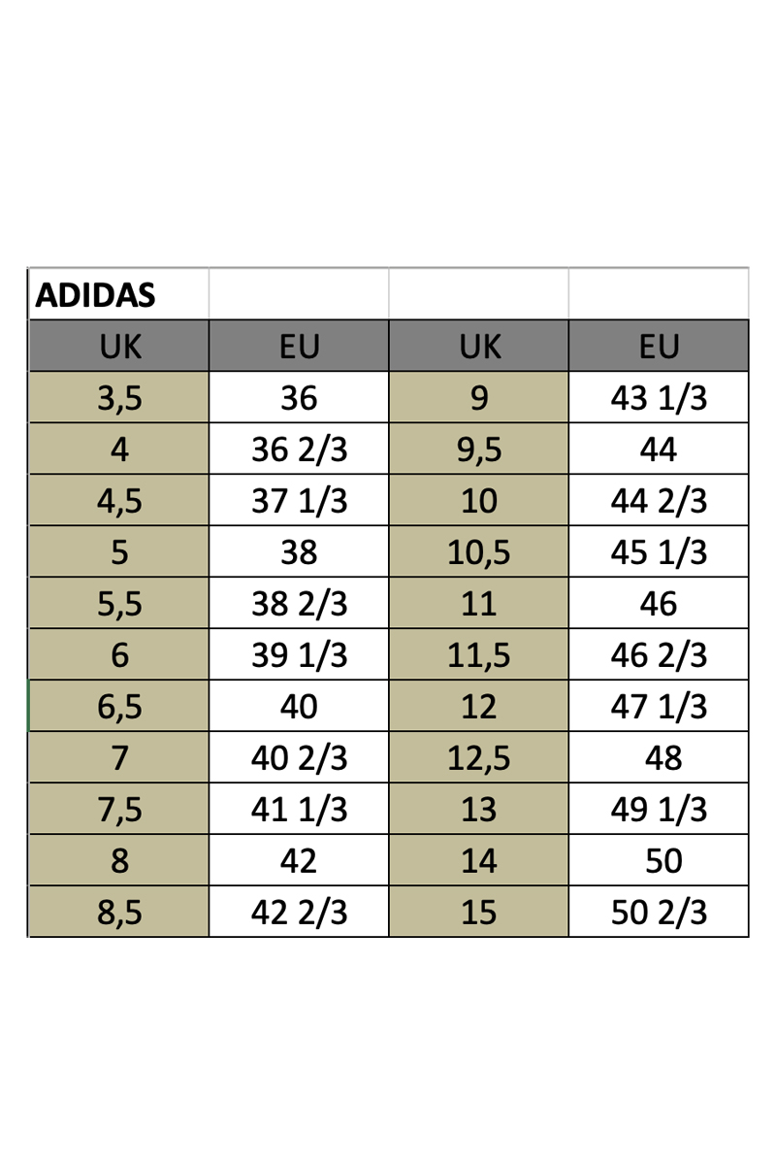Select the EU 42 cell
This screenshot has height=1165, width=776.
(x=299, y=860)
